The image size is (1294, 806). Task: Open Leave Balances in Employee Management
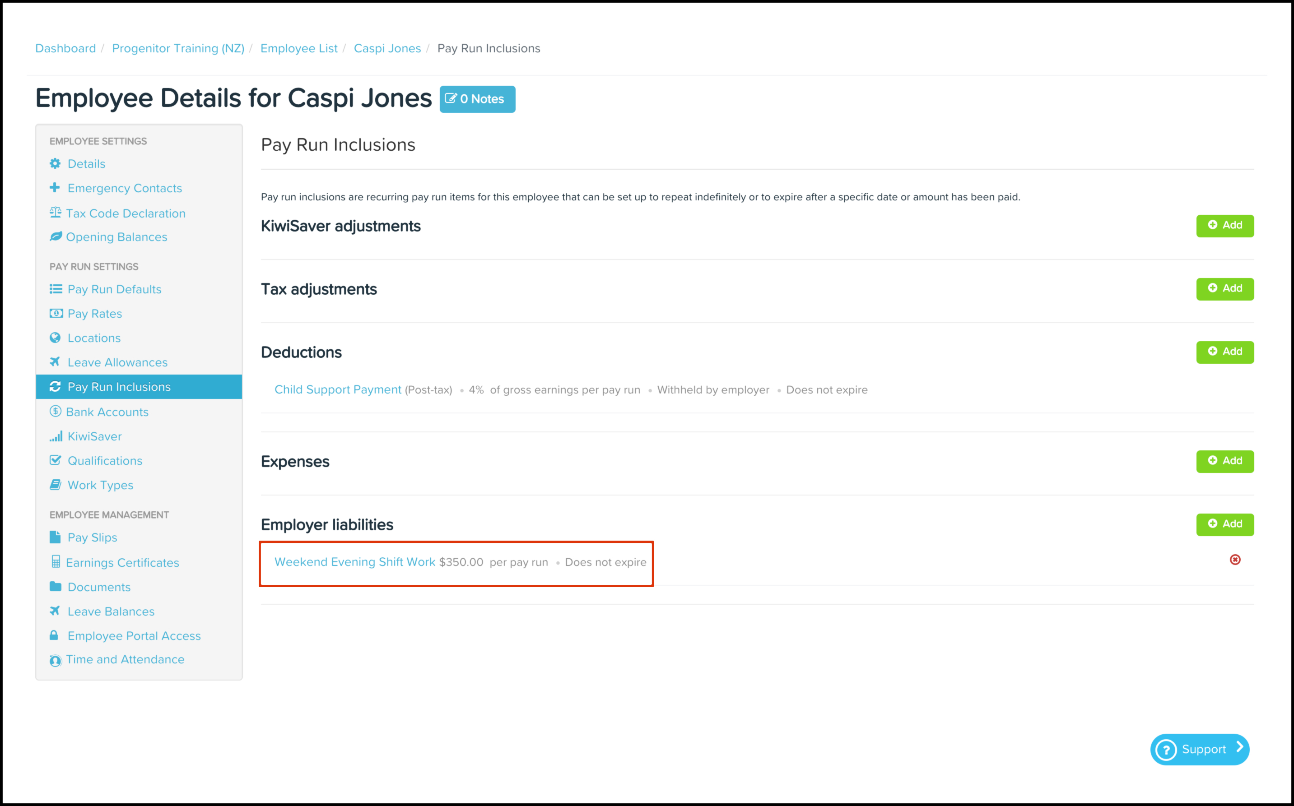[x=111, y=611]
